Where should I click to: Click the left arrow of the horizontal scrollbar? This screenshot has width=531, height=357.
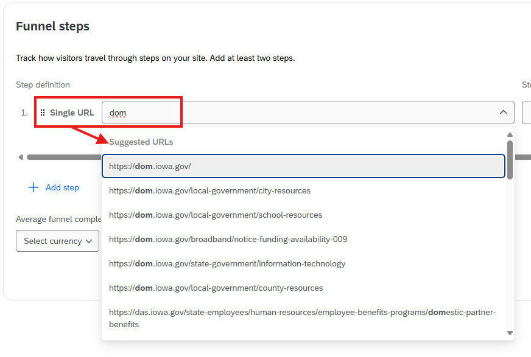[20, 156]
